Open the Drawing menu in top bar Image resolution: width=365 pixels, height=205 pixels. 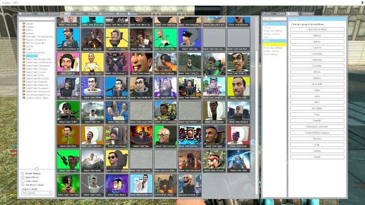(6, 3)
